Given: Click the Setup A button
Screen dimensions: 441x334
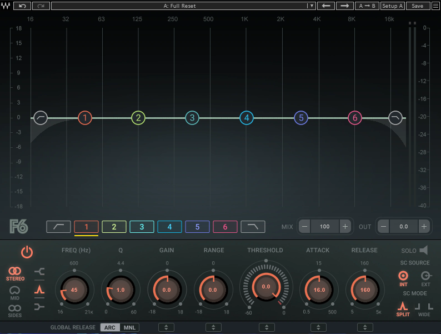Looking at the screenshot, I should point(392,6).
